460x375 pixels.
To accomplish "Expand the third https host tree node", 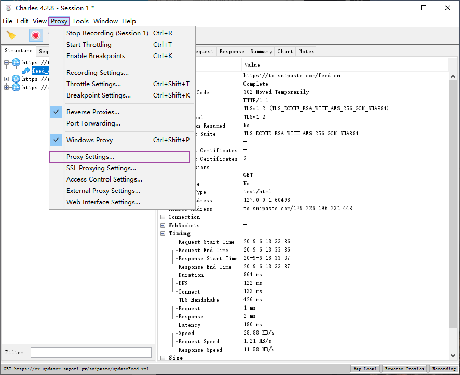I will [6, 87].
